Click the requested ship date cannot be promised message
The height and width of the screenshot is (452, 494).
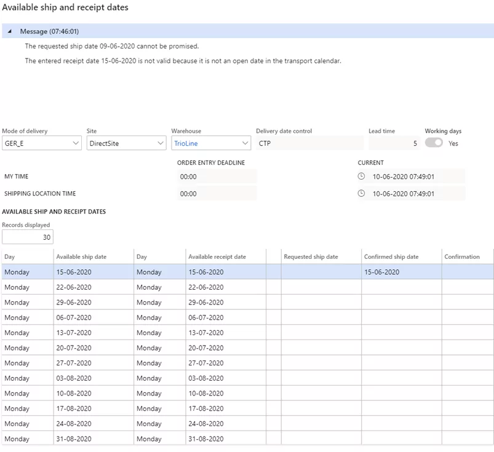112,46
